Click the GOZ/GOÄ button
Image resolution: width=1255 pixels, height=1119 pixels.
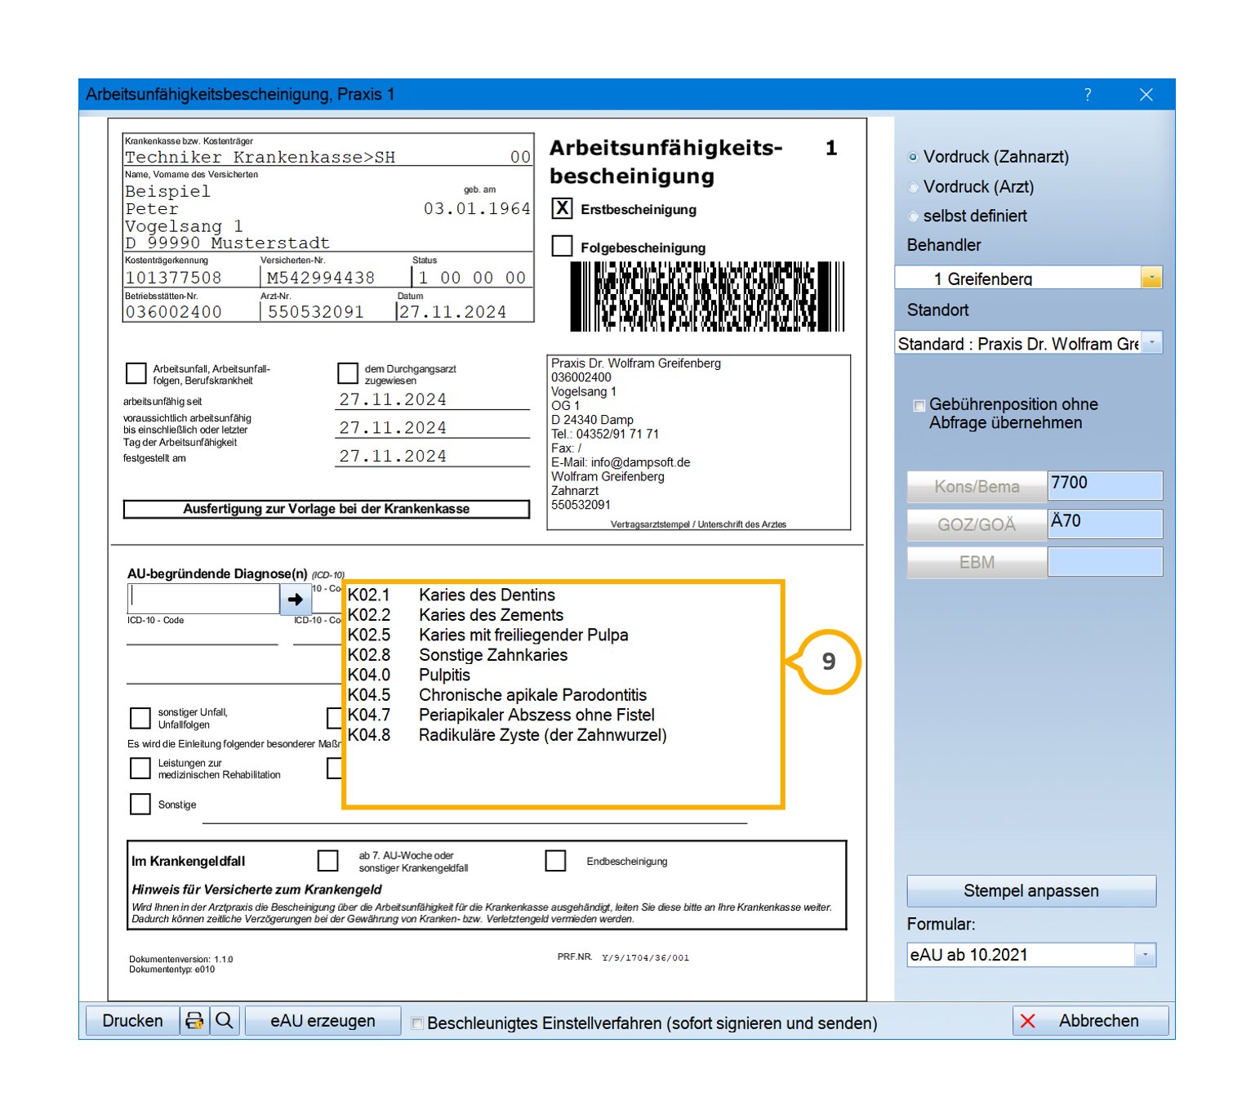pyautogui.click(x=977, y=524)
